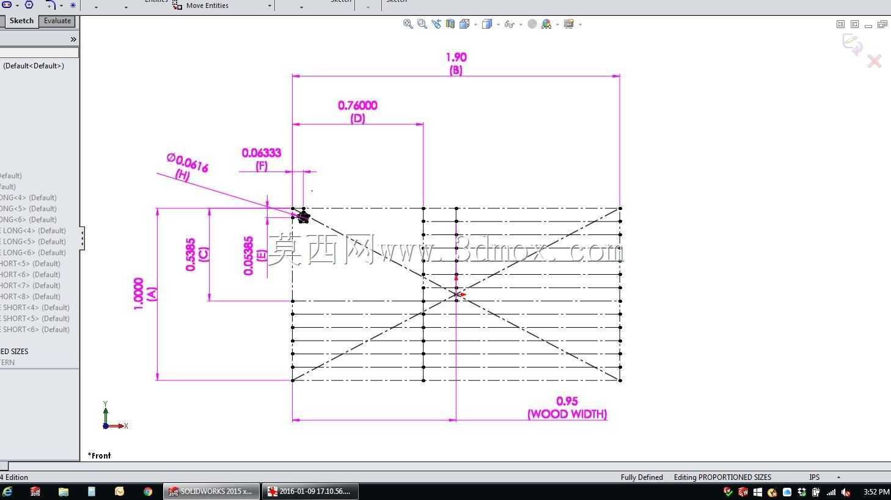Select the 1.0000 (A) dimension
The image size is (891, 500).
click(145, 294)
